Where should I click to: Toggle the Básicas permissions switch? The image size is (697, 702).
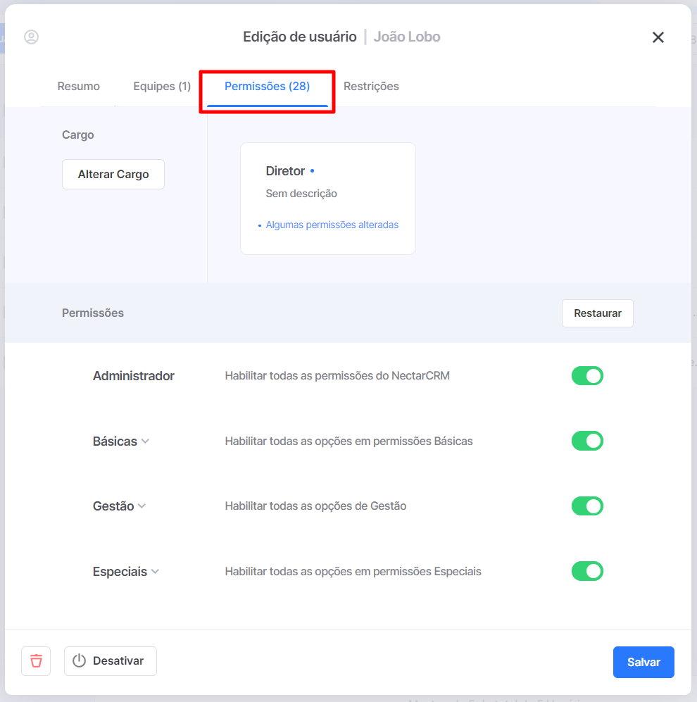click(x=587, y=441)
